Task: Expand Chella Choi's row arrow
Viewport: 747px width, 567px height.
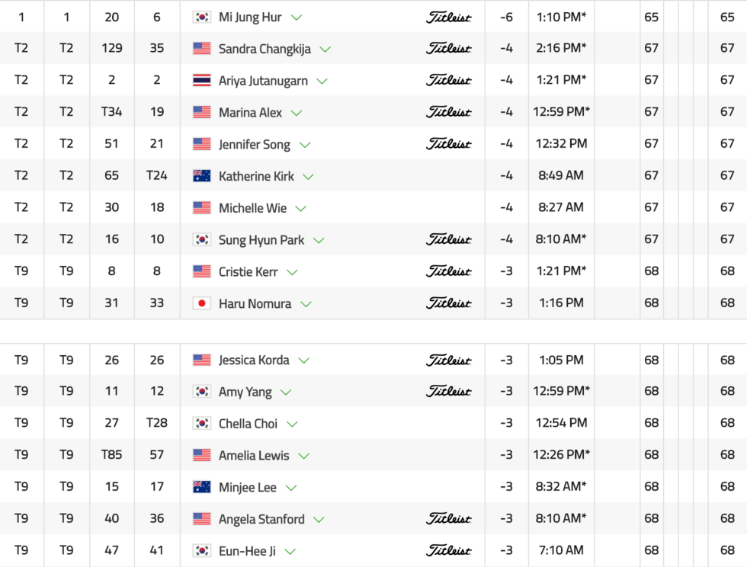Action: [x=292, y=424]
